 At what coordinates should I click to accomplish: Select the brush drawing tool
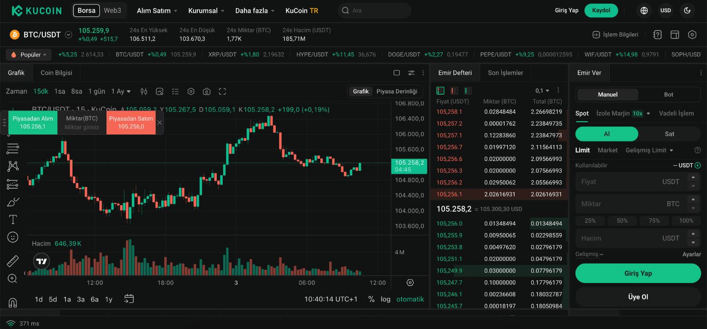(x=13, y=202)
